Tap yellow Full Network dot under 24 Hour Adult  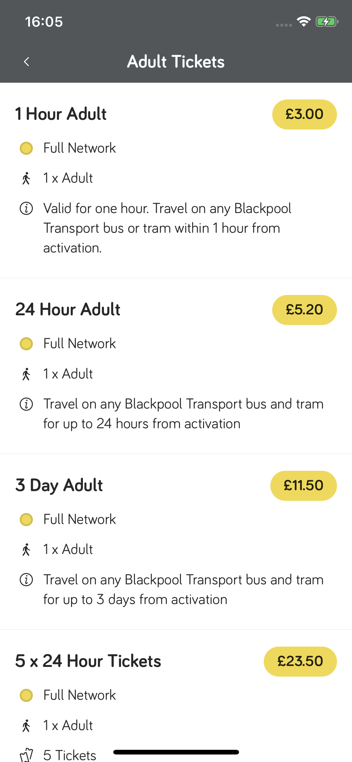pos(26,344)
